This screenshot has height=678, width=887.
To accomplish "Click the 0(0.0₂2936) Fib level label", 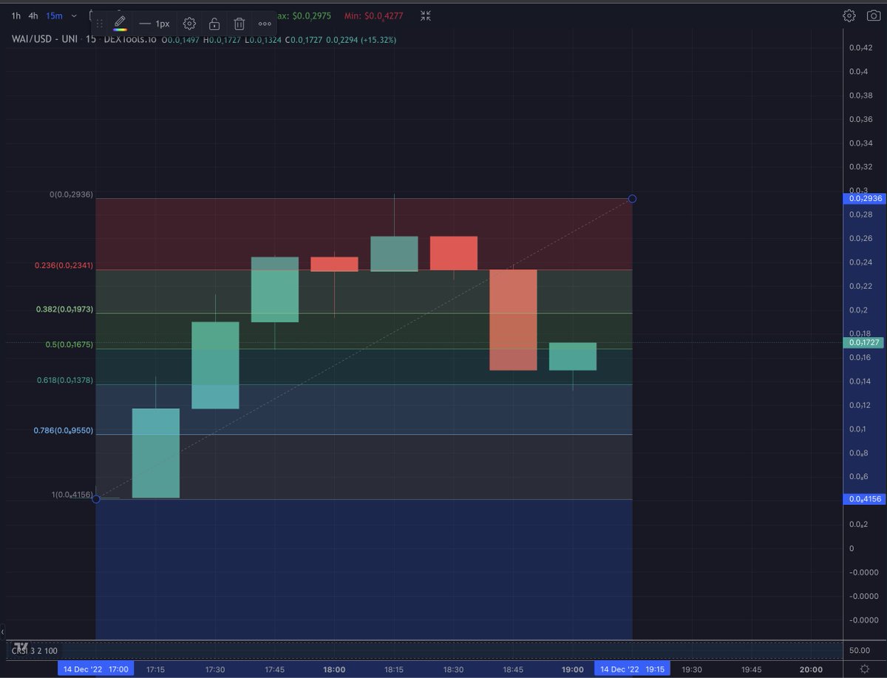I will coord(71,194).
